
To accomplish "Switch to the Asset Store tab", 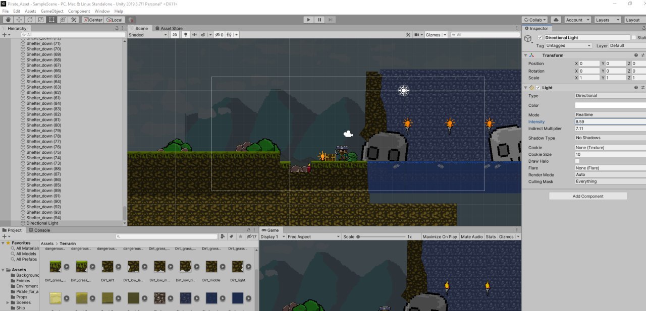I will click(x=169, y=28).
